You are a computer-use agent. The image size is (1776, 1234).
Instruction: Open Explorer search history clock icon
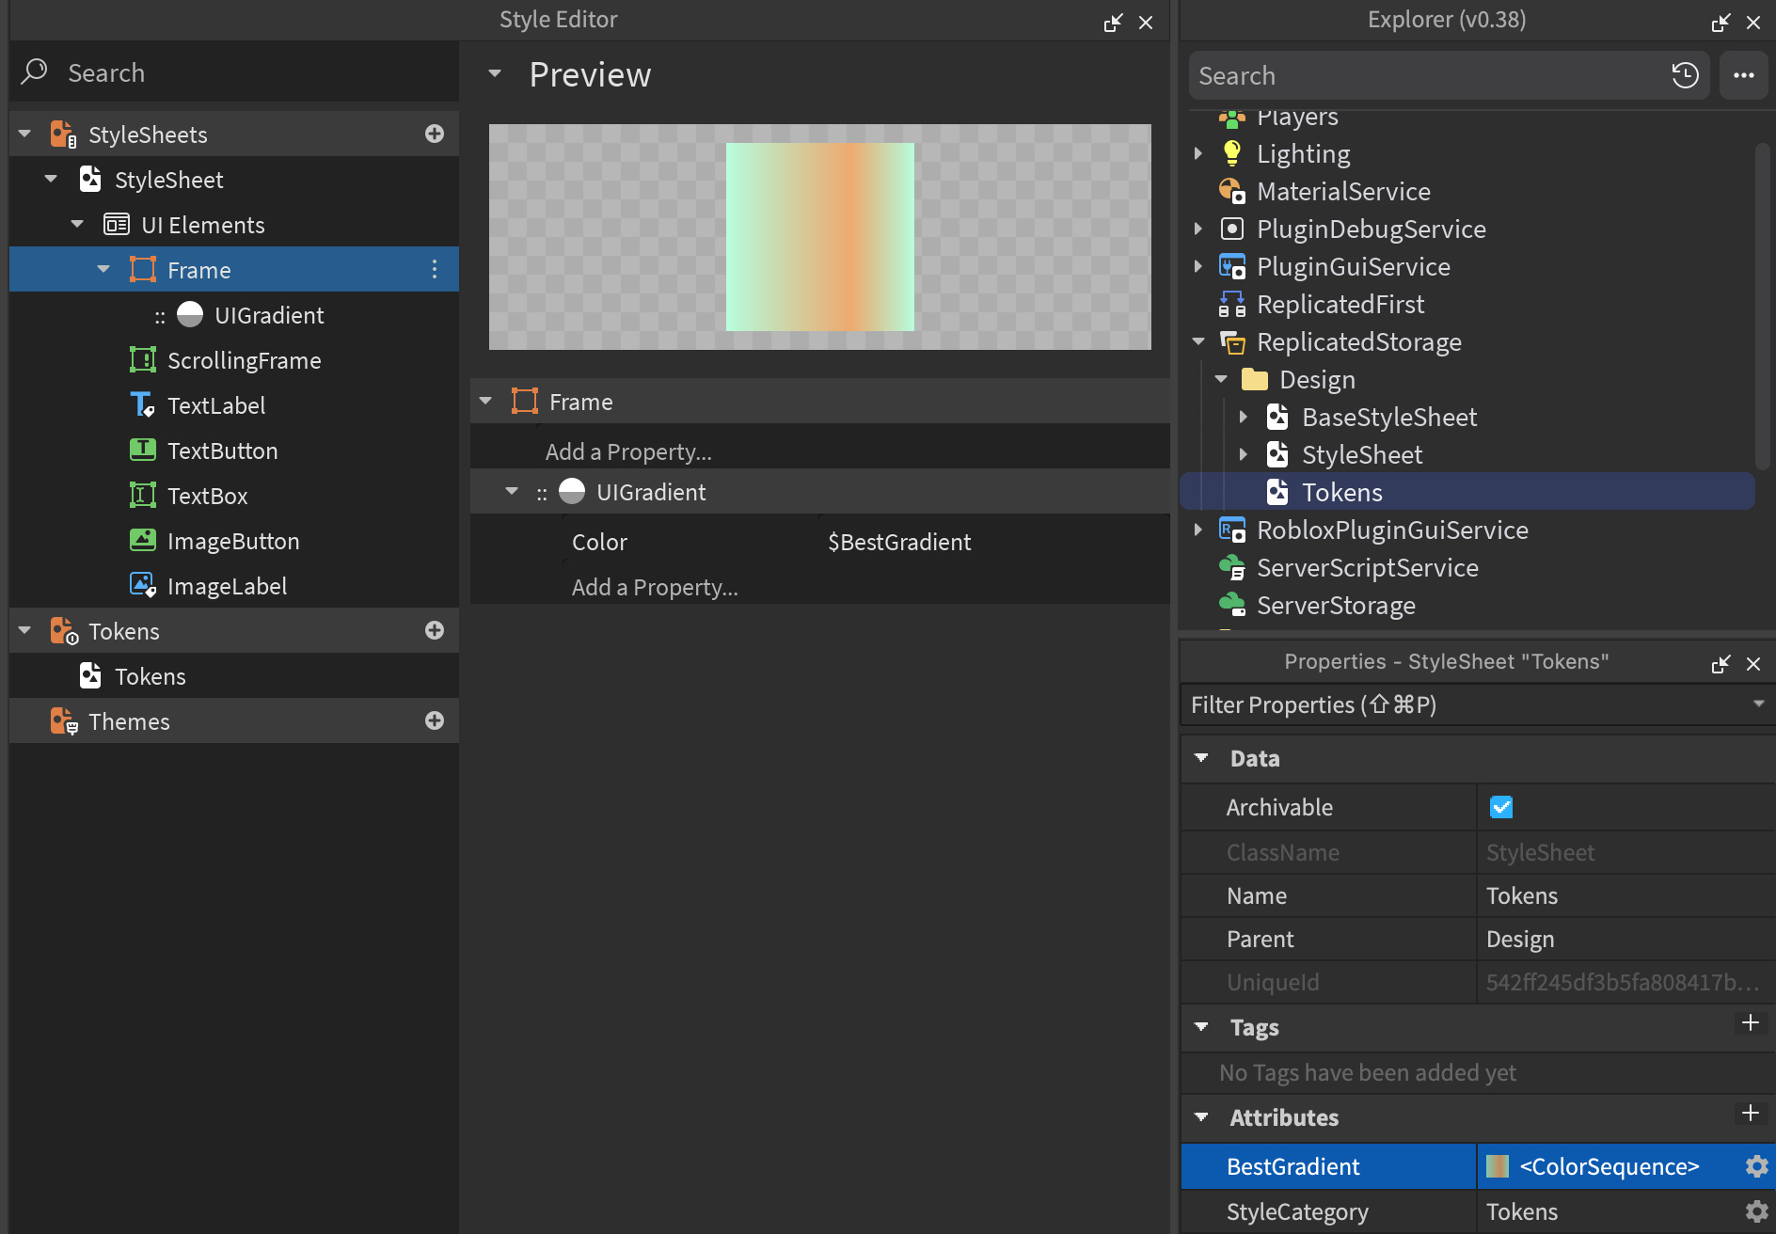click(x=1685, y=75)
